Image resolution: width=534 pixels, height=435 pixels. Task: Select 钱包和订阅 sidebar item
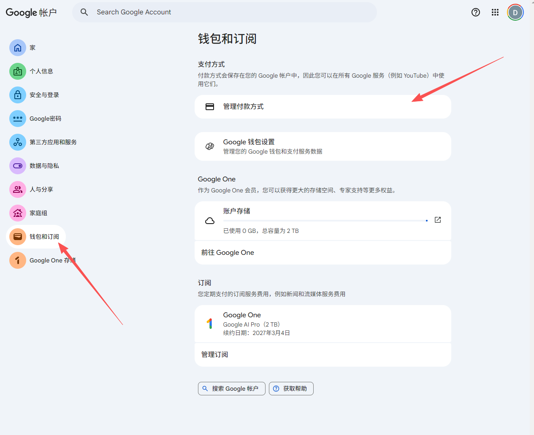[x=44, y=237]
